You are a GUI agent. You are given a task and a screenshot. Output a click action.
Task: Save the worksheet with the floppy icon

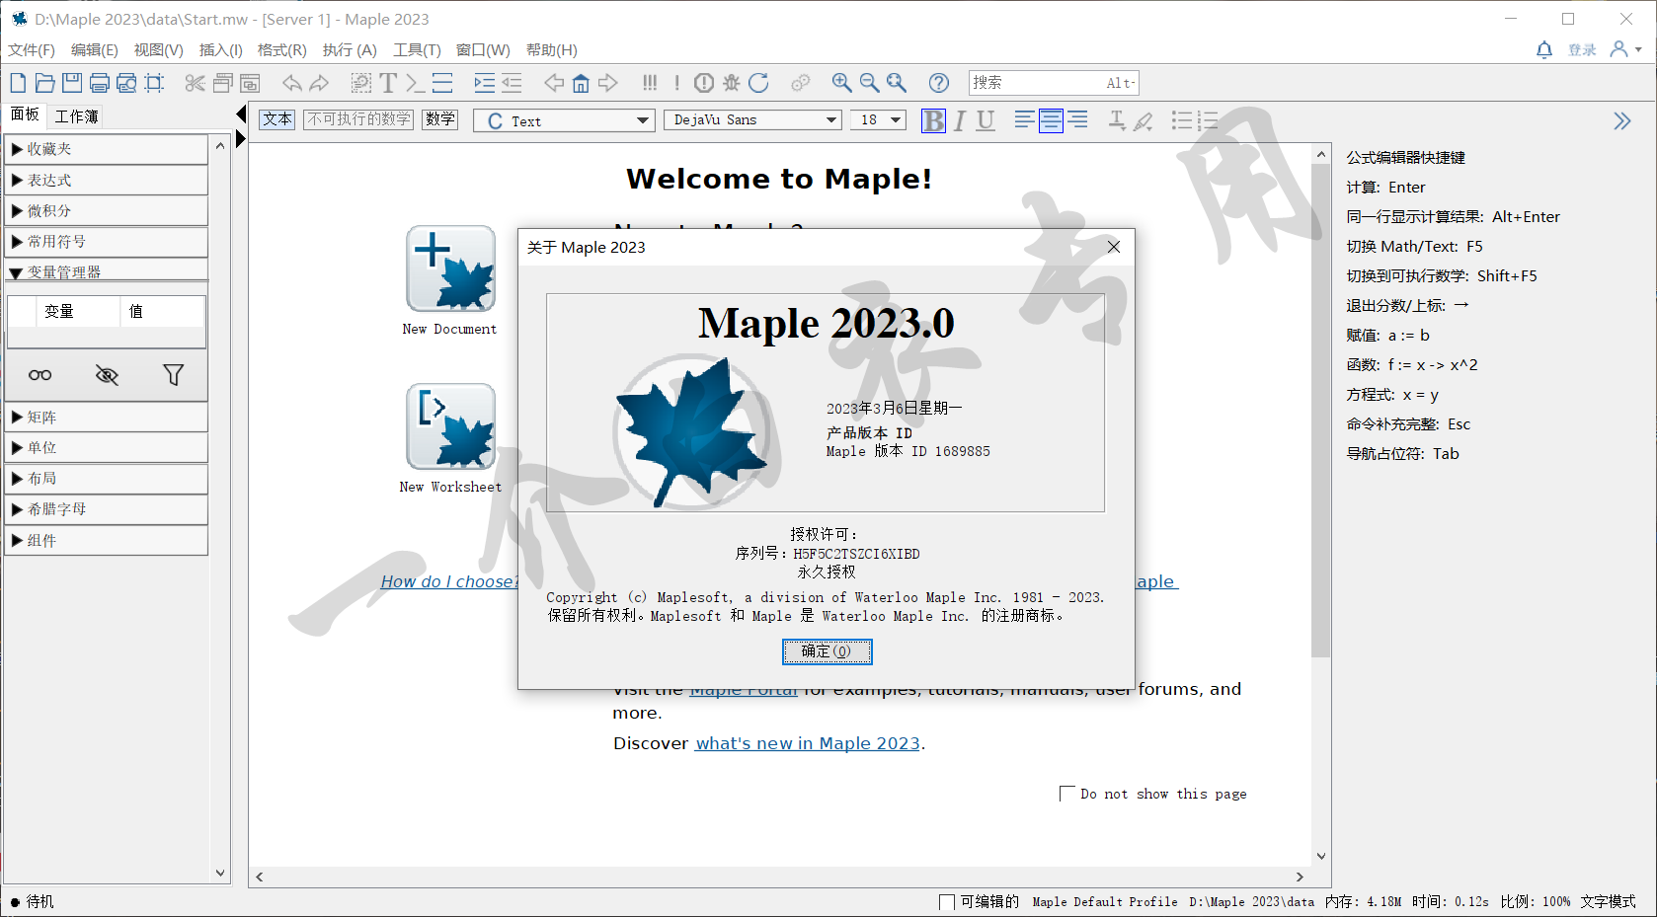click(x=72, y=83)
